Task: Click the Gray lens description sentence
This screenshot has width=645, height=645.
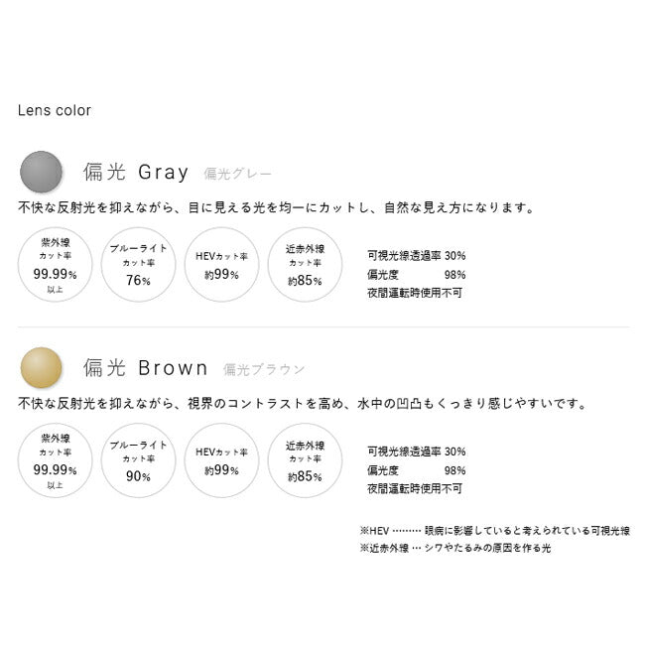Action: pos(277,208)
